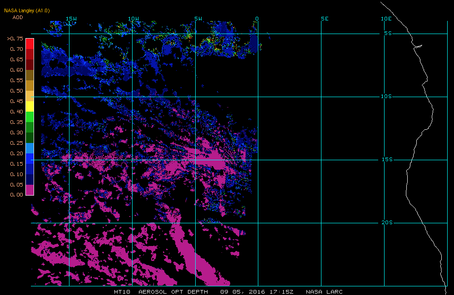Click the 0.30 legend value

pos(16,133)
